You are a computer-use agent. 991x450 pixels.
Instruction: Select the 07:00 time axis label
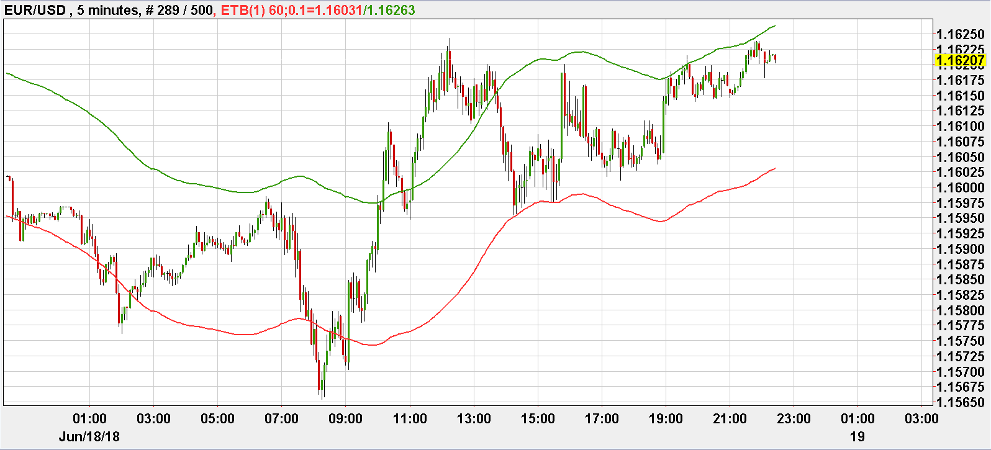click(x=281, y=418)
